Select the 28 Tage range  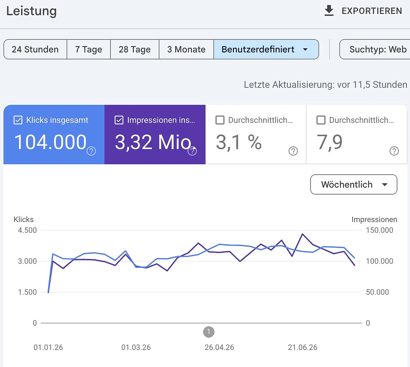135,49
